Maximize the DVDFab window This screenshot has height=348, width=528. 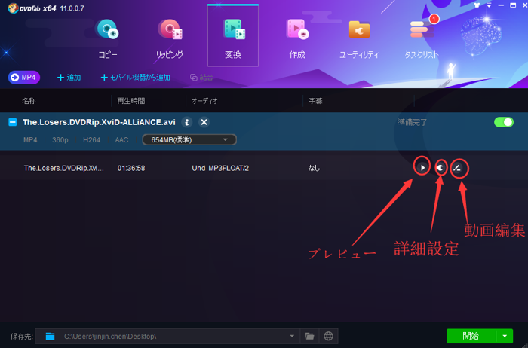(x=513, y=5)
